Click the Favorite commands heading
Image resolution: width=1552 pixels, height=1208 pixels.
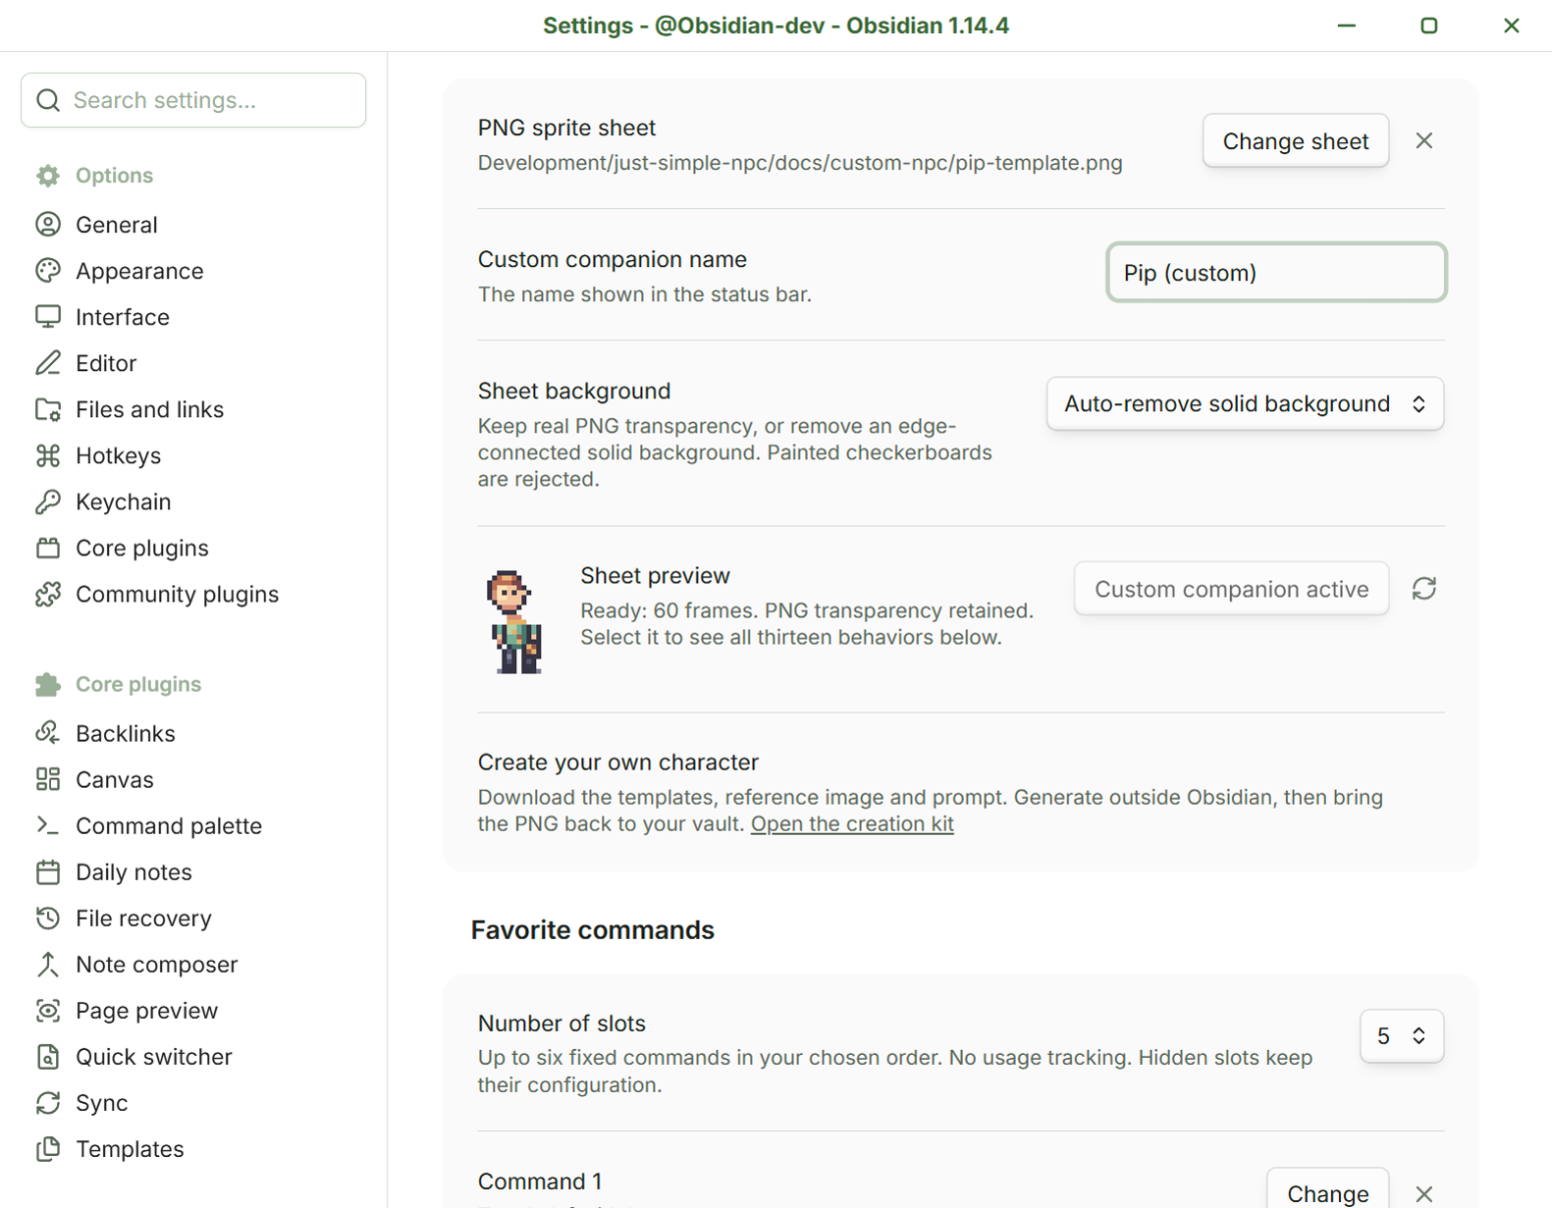click(593, 929)
